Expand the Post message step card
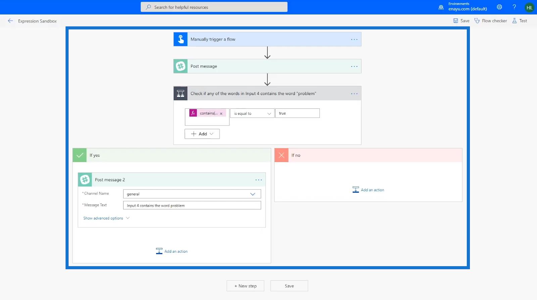Viewport: 537px width, 300px height. (267, 66)
